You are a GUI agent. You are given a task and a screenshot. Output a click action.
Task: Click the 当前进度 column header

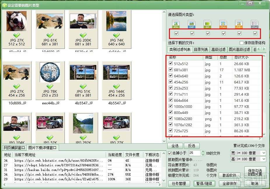[115, 155]
